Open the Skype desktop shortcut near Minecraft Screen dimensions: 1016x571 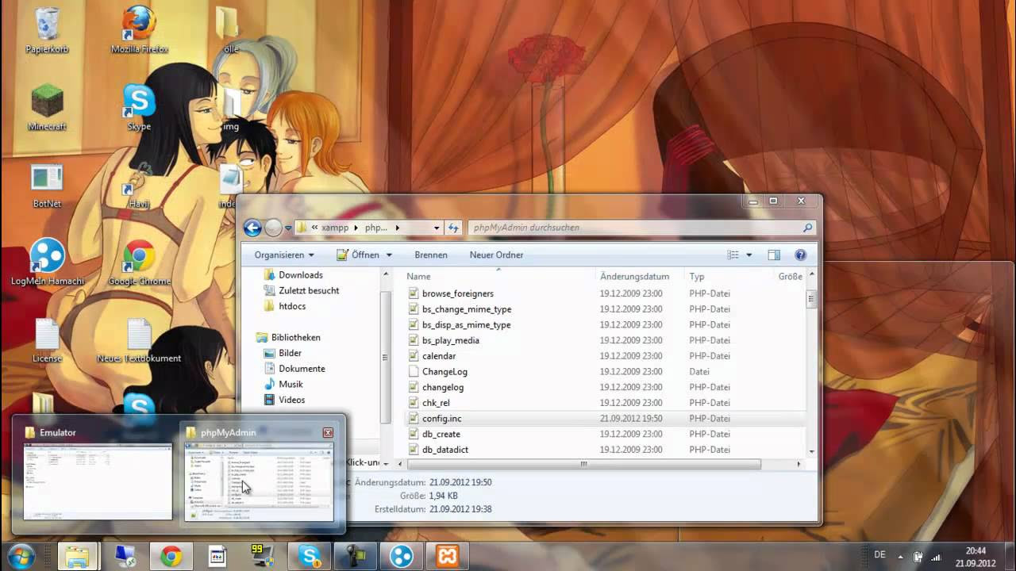139,107
